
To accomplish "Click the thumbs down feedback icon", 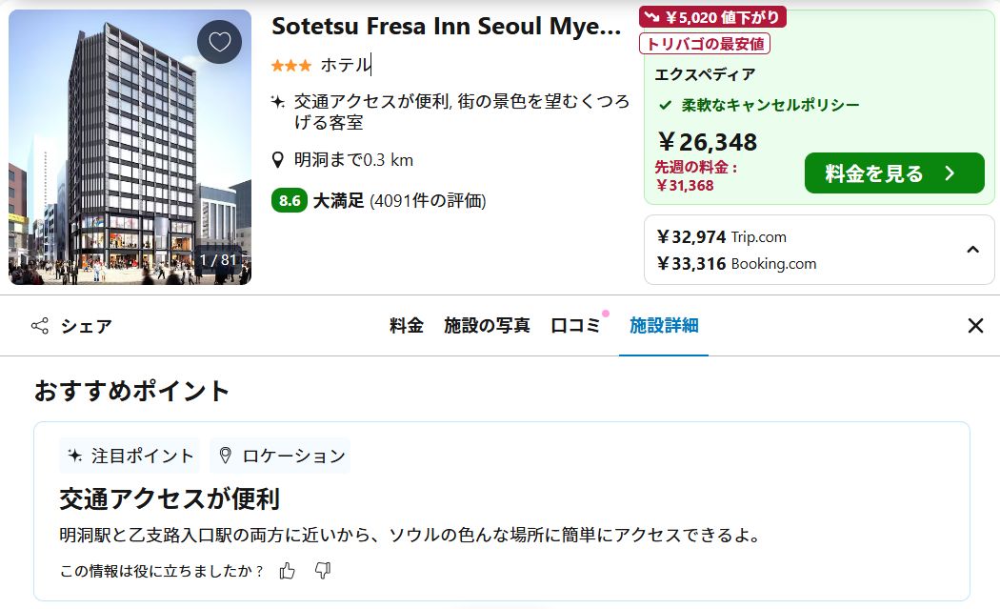I will click(323, 571).
